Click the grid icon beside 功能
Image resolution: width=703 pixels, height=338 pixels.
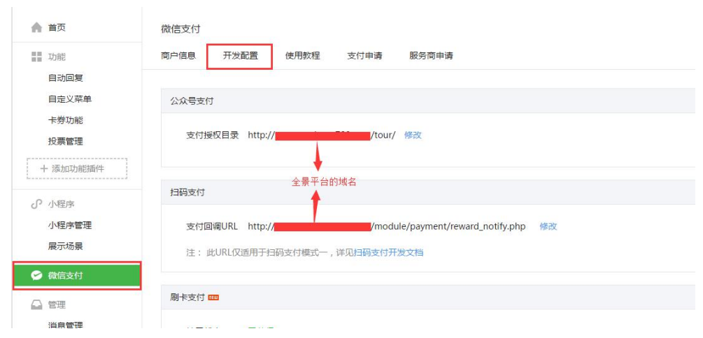[36, 57]
